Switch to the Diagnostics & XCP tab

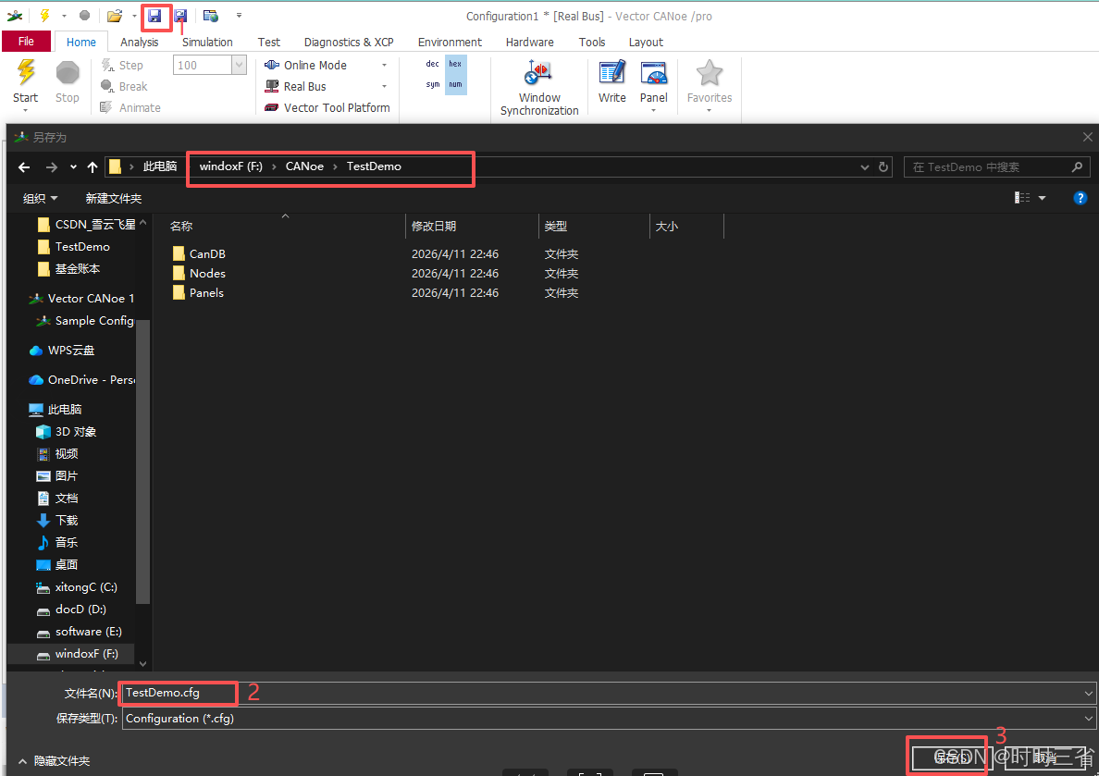[x=349, y=42]
